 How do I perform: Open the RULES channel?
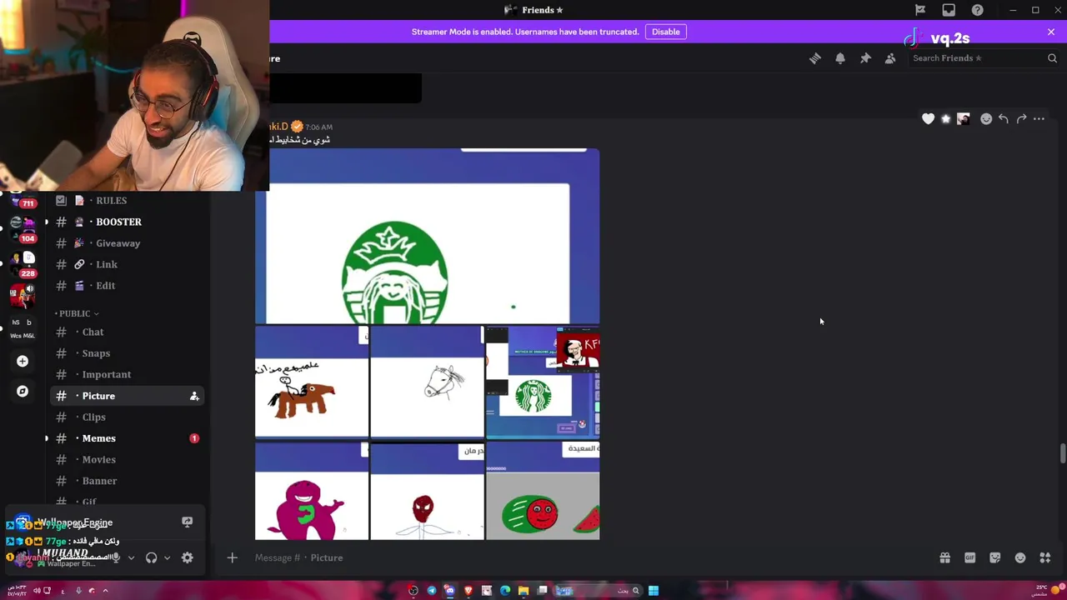pyautogui.click(x=125, y=200)
